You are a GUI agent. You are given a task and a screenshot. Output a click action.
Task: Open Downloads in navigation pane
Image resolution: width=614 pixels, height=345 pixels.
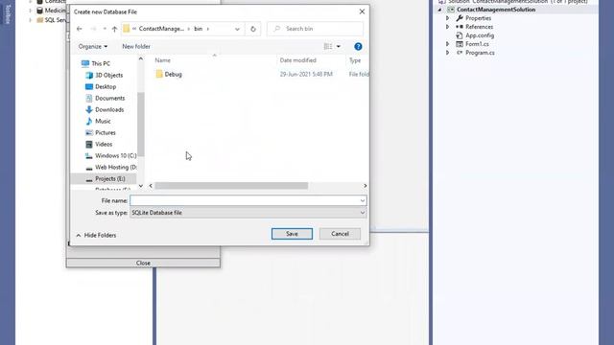coord(109,109)
